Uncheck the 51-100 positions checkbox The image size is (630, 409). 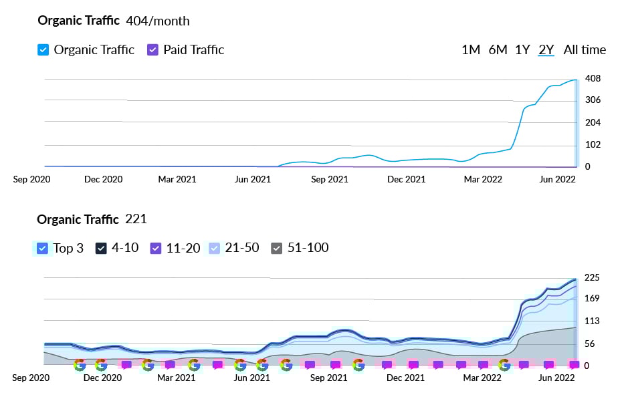click(276, 248)
